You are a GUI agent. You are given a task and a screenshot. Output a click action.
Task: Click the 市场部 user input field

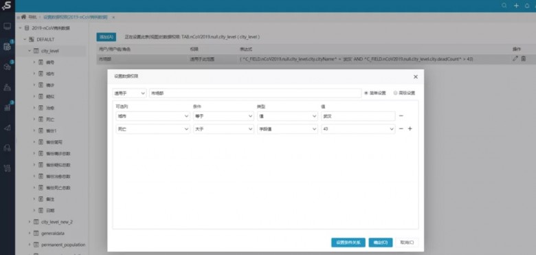click(x=255, y=93)
